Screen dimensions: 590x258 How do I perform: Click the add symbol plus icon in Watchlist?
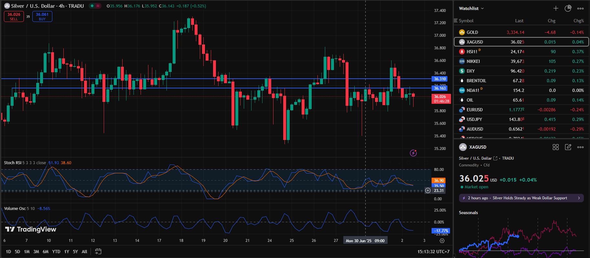[556, 8]
